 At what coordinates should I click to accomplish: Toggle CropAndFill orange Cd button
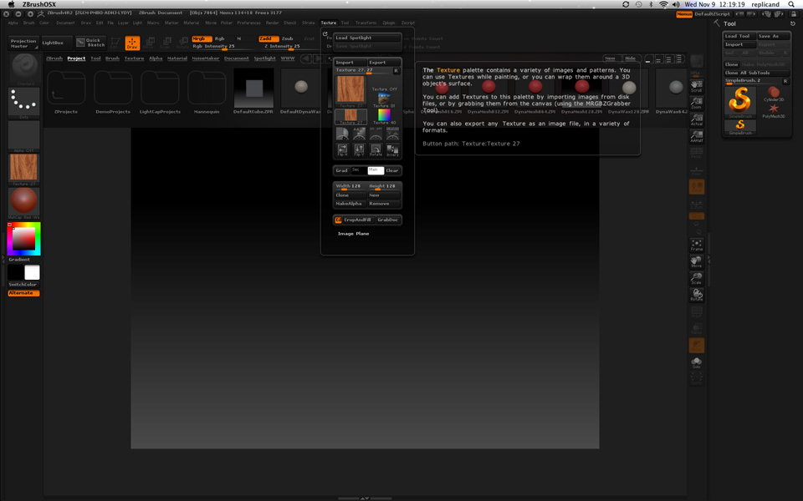tap(338, 220)
